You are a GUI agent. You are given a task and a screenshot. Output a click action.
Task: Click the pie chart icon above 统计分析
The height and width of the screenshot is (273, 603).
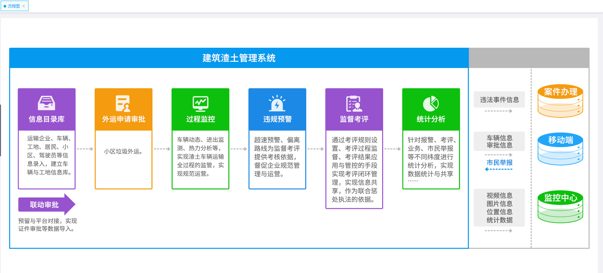(x=431, y=103)
